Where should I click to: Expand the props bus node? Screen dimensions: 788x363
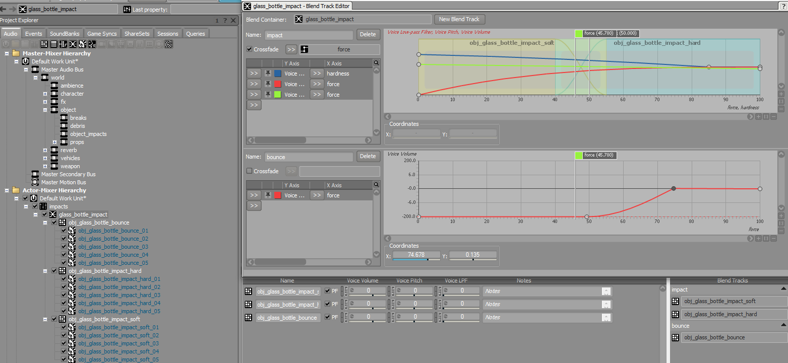(54, 142)
